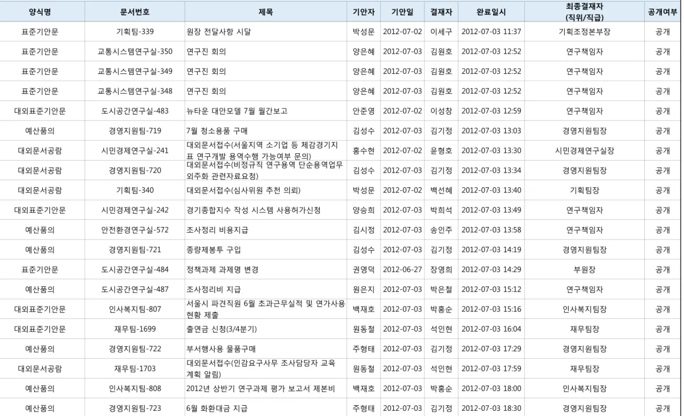This screenshot has width=684, height=416.
Task: Select document number 재무팀-1699
Action: click(135, 330)
